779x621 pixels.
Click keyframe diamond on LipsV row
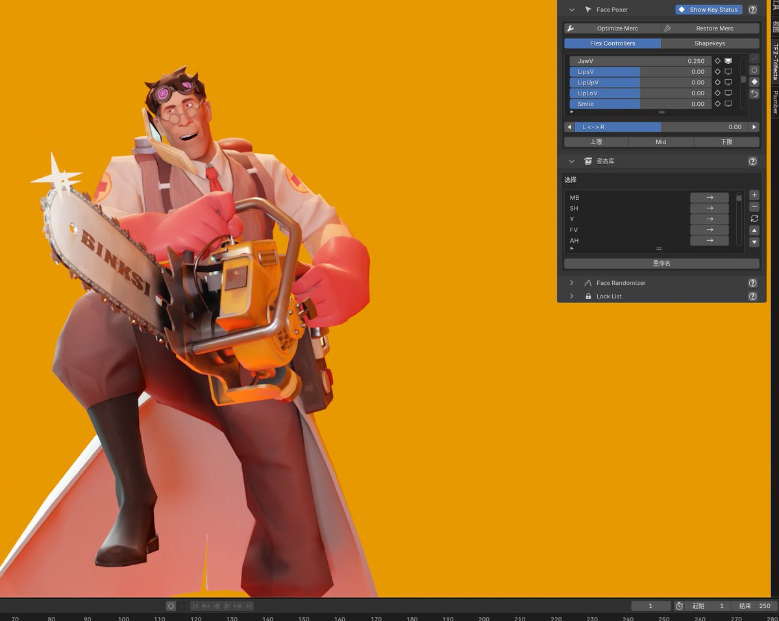coord(717,72)
